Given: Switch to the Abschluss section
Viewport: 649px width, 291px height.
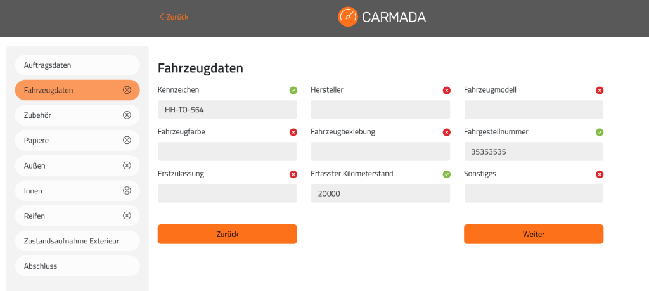Looking at the screenshot, I should coord(77,266).
